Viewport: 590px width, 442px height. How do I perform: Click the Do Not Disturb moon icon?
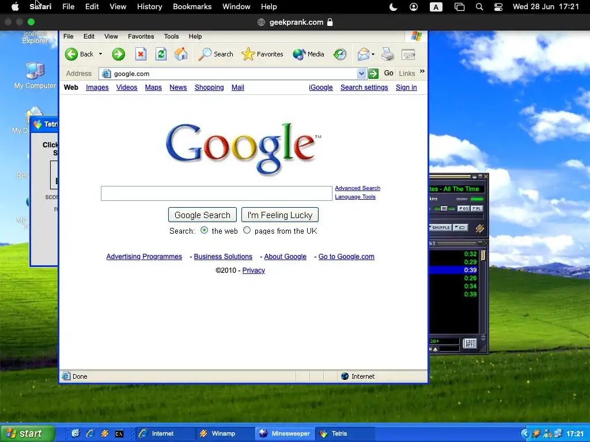click(x=393, y=7)
